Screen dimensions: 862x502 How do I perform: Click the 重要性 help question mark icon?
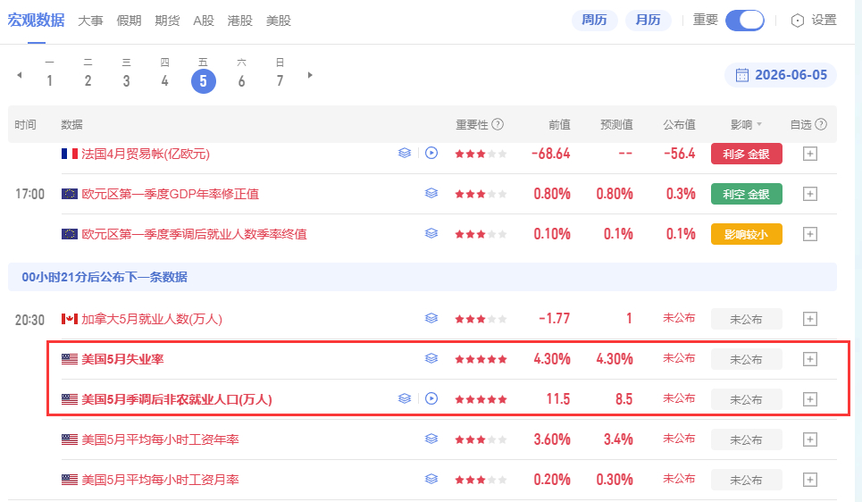(x=498, y=124)
